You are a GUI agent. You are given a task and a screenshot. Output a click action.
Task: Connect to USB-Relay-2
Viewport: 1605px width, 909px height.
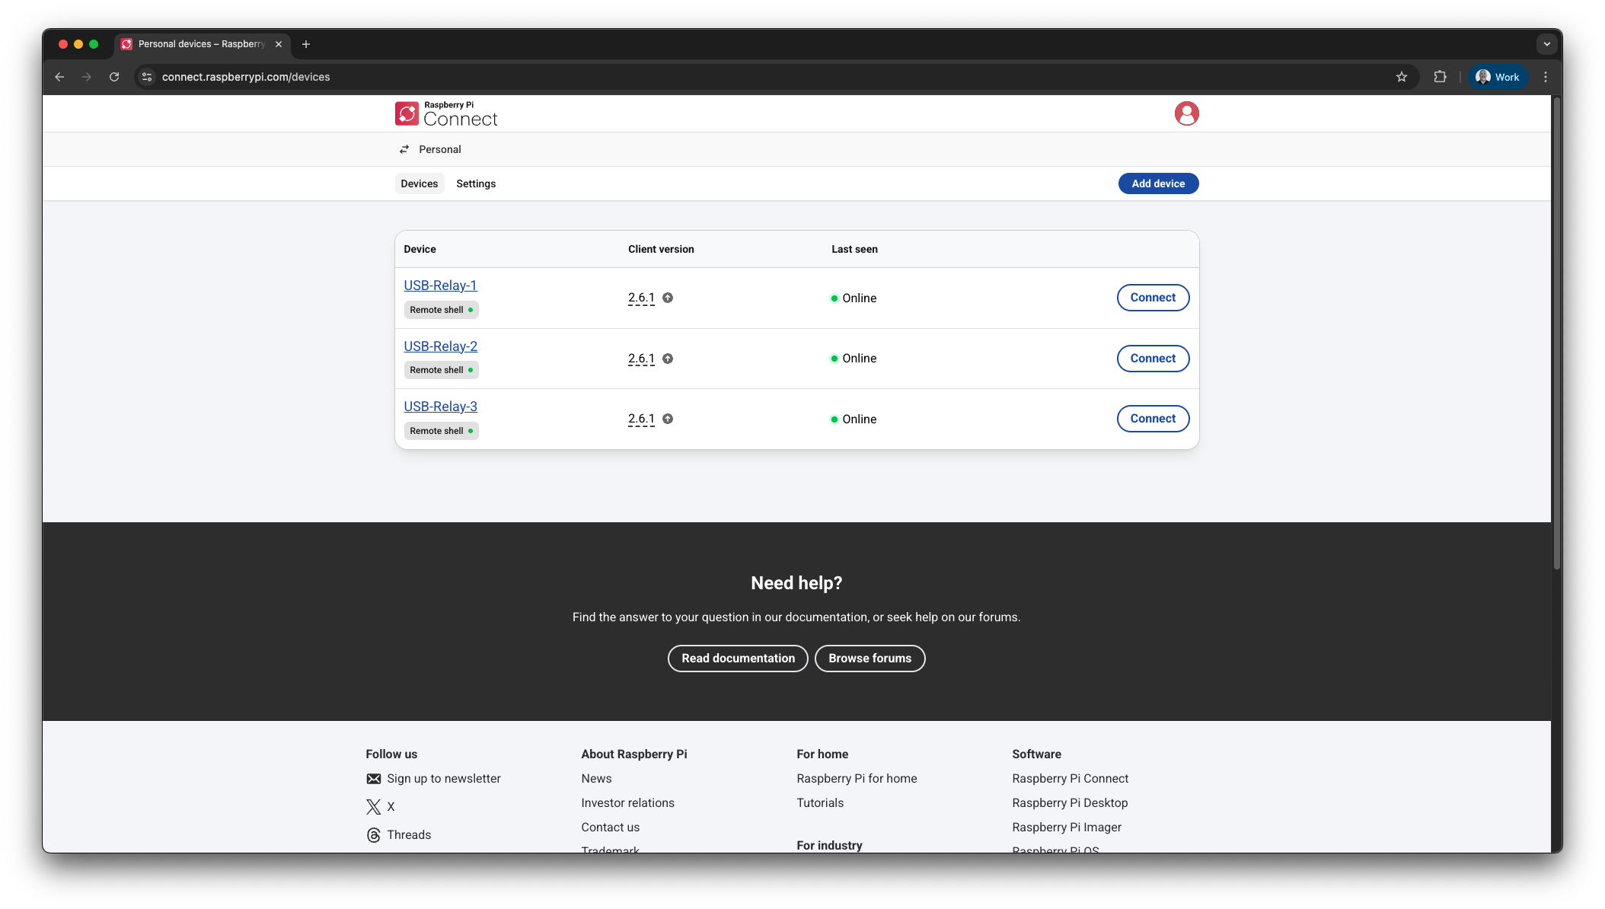[1153, 359]
